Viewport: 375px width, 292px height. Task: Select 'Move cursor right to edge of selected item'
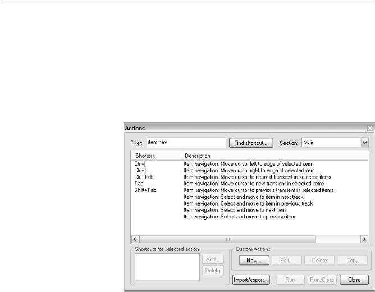coord(249,170)
